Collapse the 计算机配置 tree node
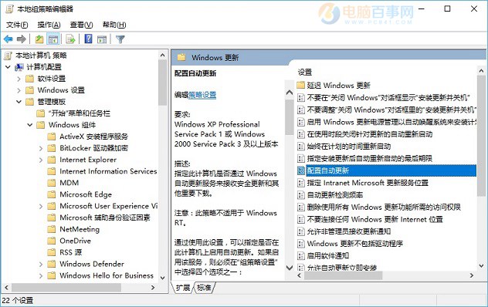 8,67
